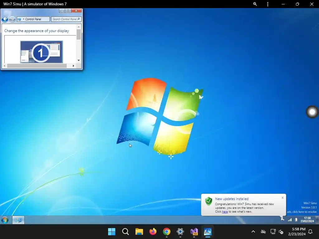Click the floating circular assistive button
319x239 pixels.
click(x=312, y=112)
